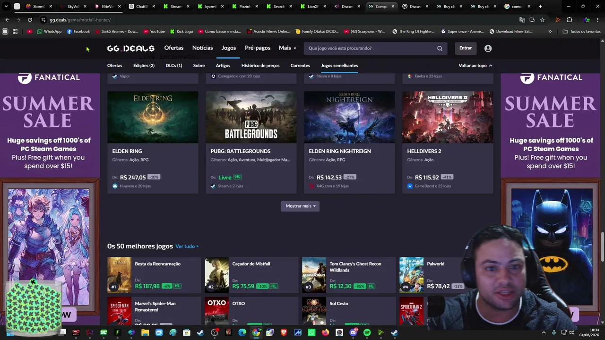Select the Jogos semelhantes tab
Viewport: 605px width, 340px height.
coord(339,66)
